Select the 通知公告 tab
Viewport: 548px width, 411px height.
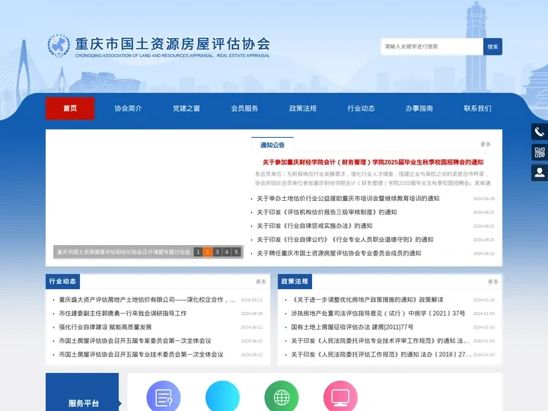point(272,145)
